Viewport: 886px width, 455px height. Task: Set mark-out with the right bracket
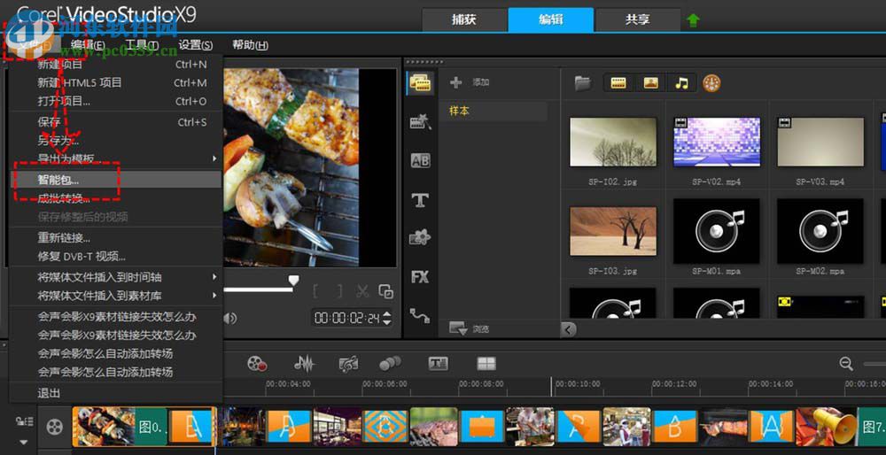pos(339,291)
